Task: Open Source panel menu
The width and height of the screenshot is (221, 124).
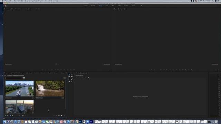Action: [13, 9]
